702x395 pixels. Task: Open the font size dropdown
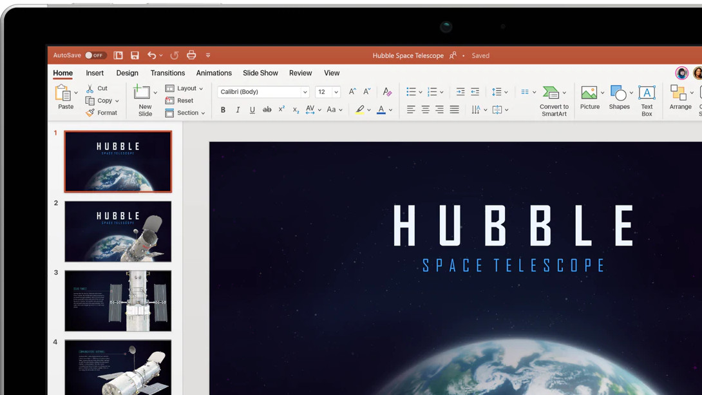pos(337,92)
